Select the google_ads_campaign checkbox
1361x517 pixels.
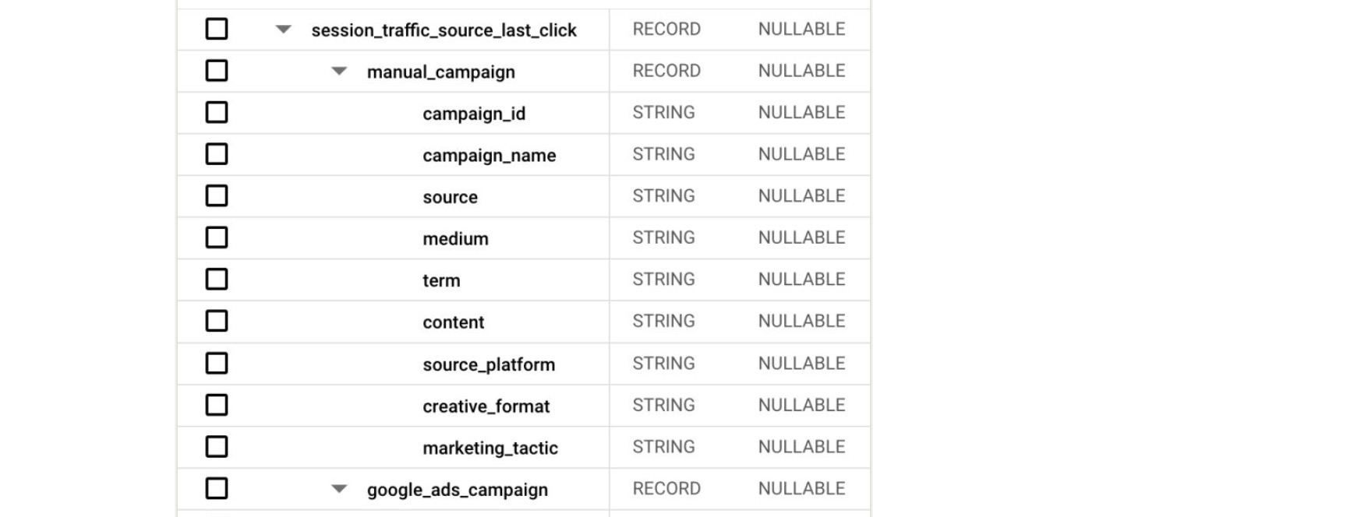tap(216, 489)
